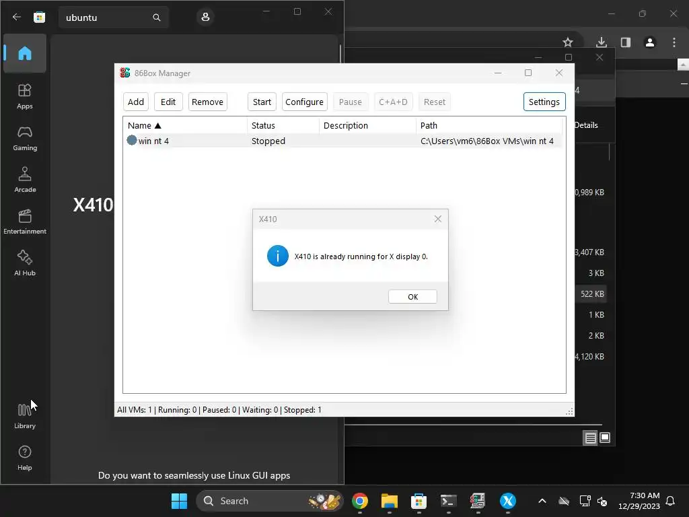Open Google Chrome from taskbar

pos(360,501)
